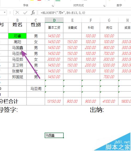Image resolution: width=131 pixels, height=151 pixels.
Task: Select column G header
Action: pos(109,20)
